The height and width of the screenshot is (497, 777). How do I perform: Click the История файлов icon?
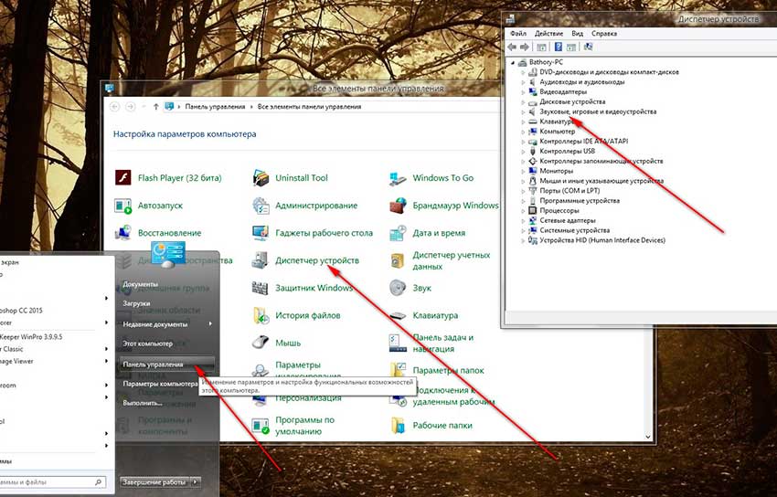261,315
